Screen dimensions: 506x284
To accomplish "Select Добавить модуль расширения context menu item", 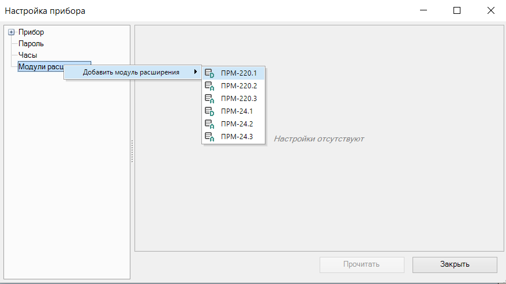I will 131,72.
